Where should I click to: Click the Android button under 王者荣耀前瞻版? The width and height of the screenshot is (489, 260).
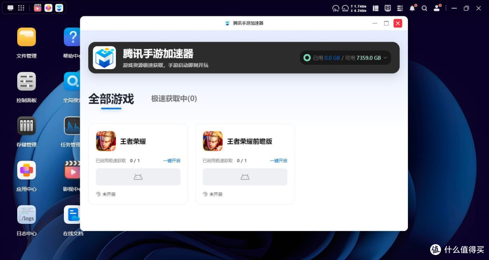click(245, 177)
